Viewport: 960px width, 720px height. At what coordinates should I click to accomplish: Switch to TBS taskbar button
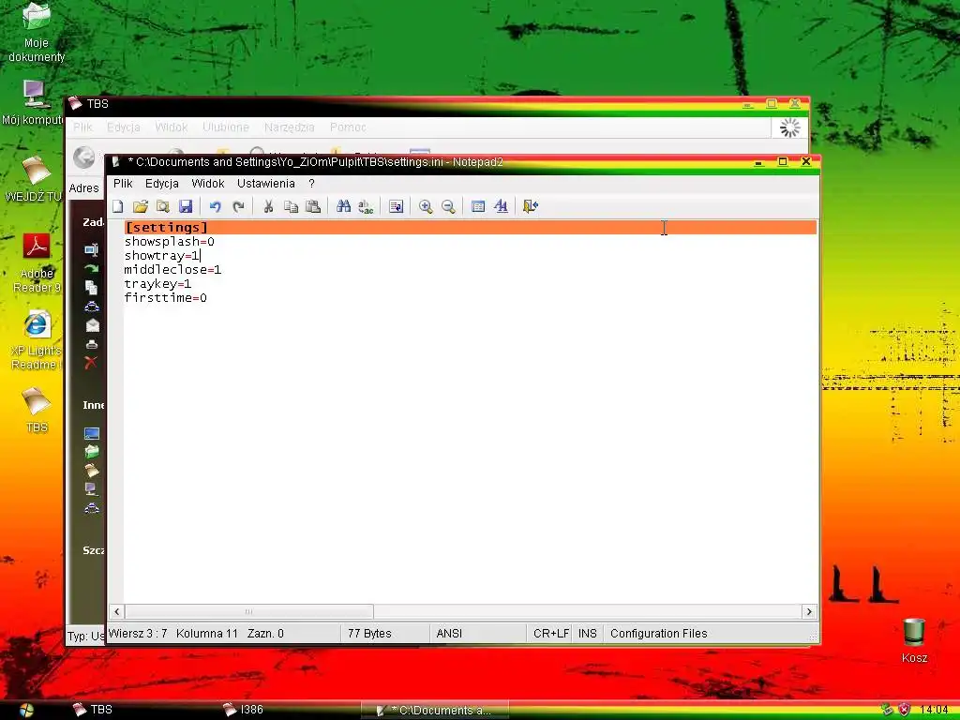click(x=93, y=710)
